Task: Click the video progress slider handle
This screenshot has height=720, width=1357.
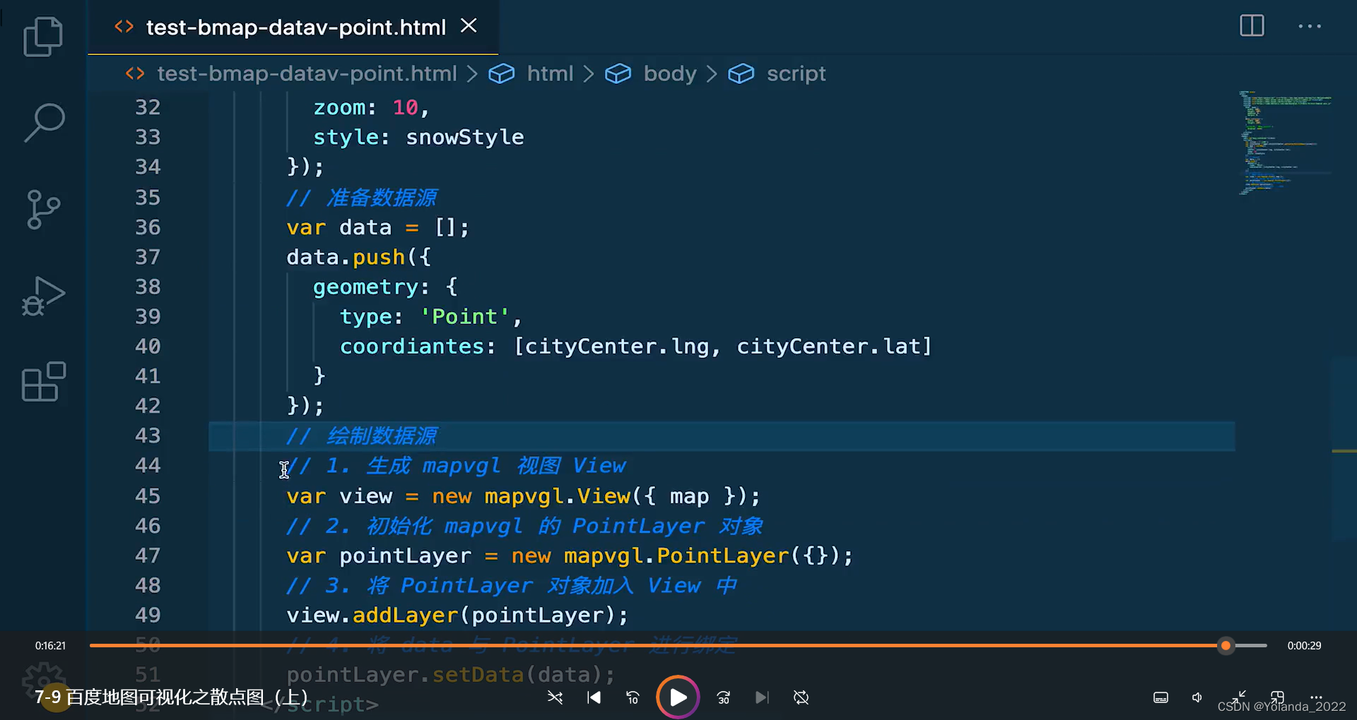Action: (x=1226, y=645)
